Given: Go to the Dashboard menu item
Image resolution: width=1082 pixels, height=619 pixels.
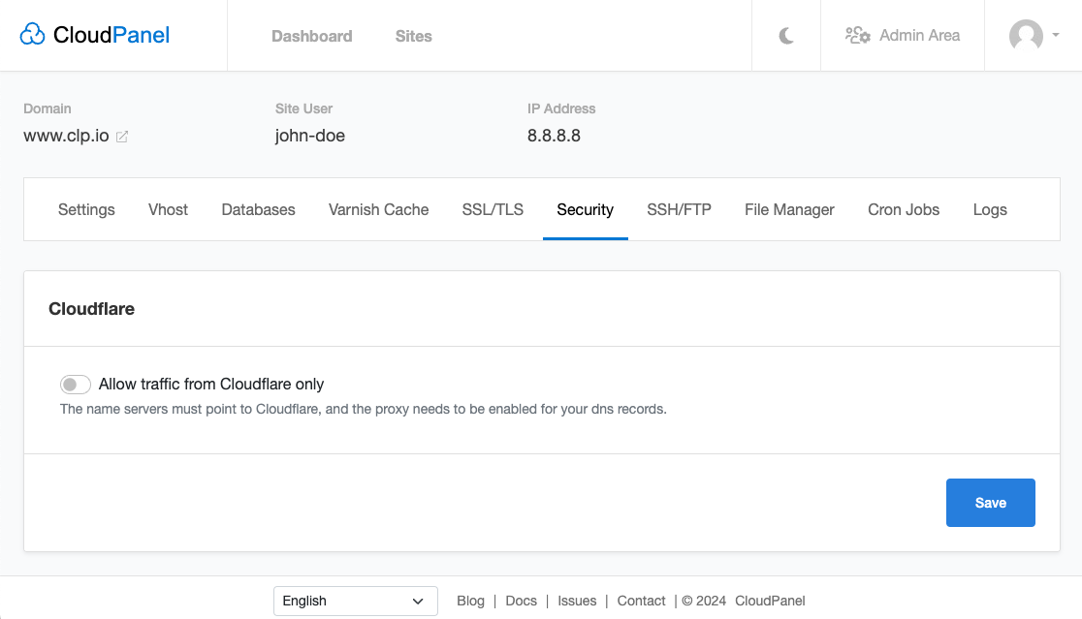Looking at the screenshot, I should pyautogui.click(x=312, y=36).
